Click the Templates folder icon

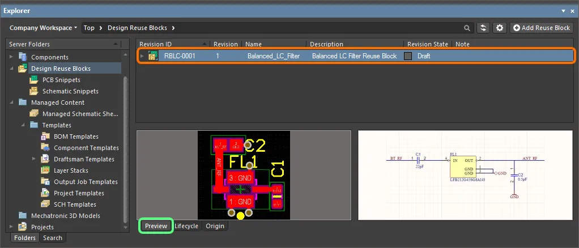tap(34, 125)
